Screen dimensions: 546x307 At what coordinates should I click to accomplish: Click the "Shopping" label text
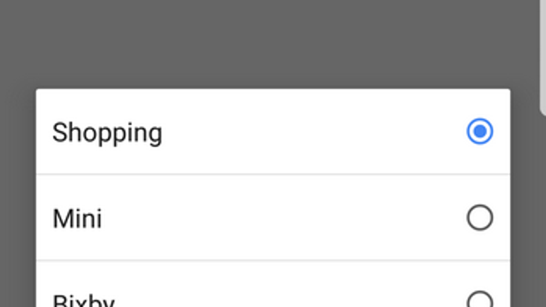click(107, 132)
